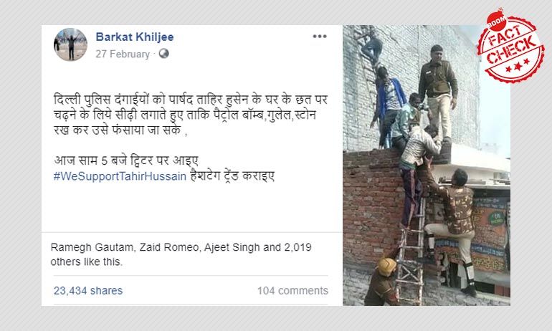
Task: Open the 104 comments
Action: coord(292,290)
